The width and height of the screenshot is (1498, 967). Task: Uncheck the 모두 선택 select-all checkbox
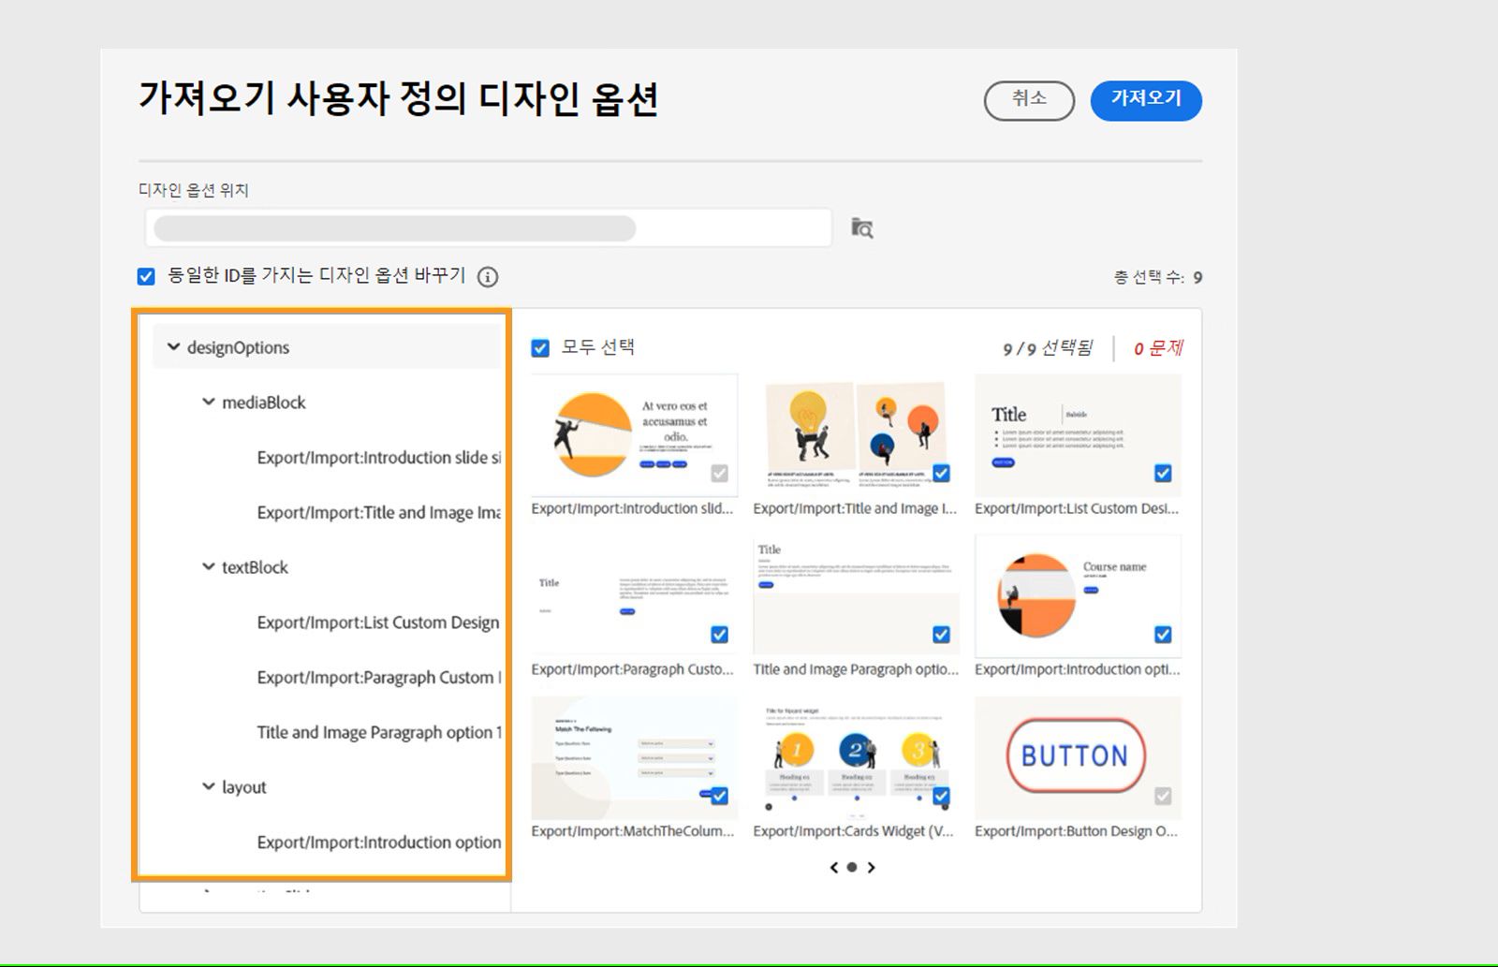[x=538, y=347]
